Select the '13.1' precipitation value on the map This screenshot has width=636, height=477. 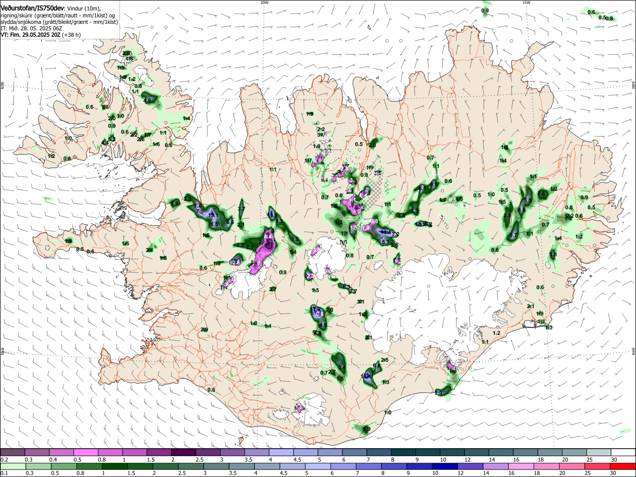click(214, 215)
